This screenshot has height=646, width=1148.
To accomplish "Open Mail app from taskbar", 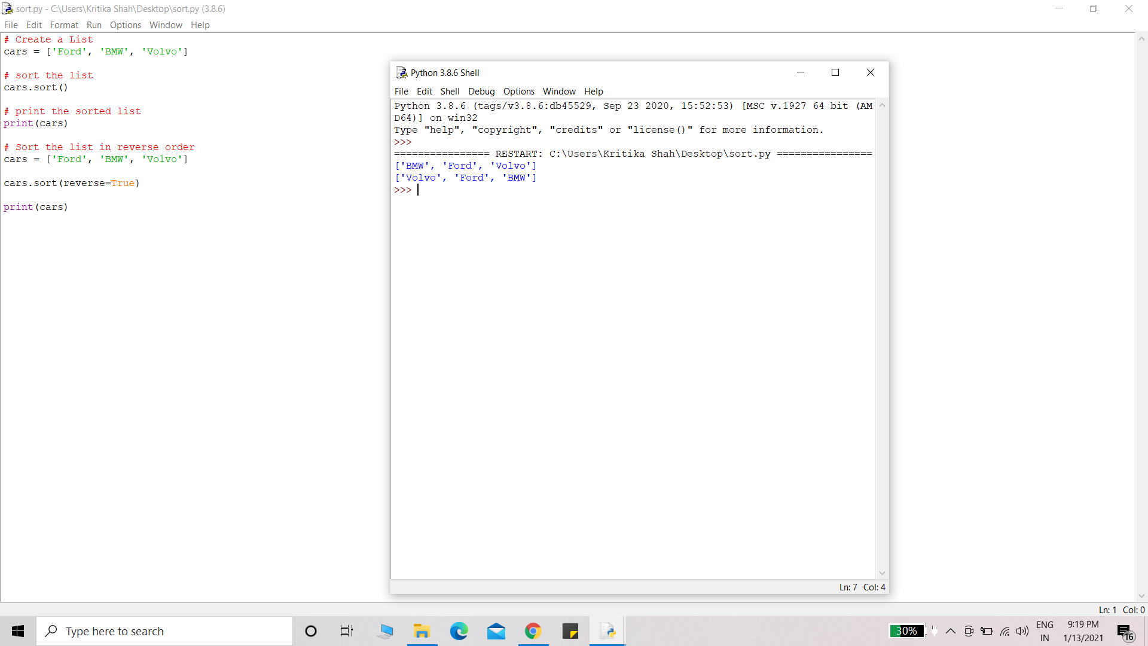I will click(496, 631).
